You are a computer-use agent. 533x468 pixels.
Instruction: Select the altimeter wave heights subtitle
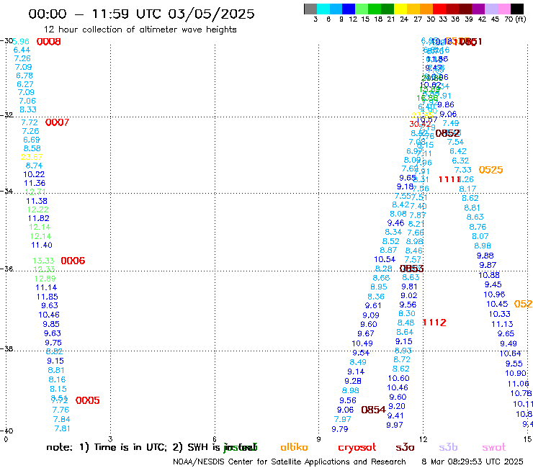[x=140, y=30]
